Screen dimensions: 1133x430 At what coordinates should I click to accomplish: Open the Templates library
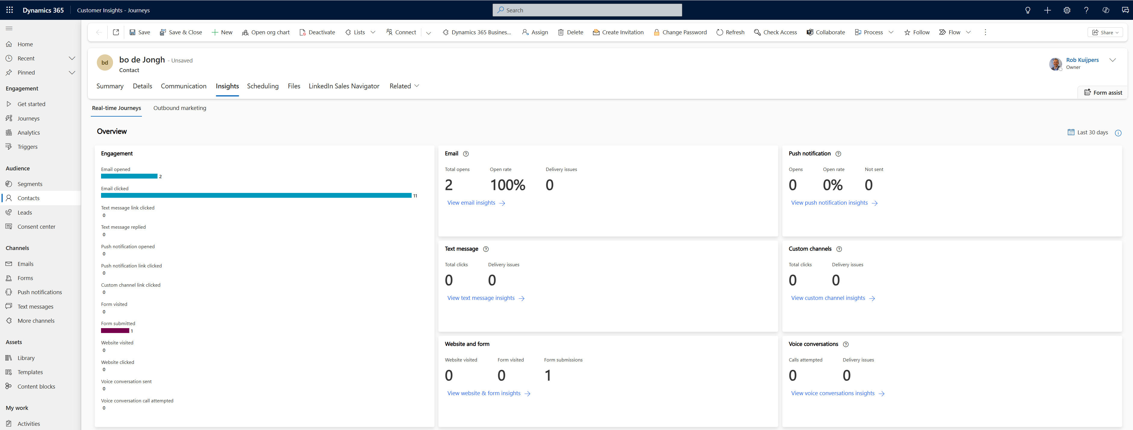(30, 371)
